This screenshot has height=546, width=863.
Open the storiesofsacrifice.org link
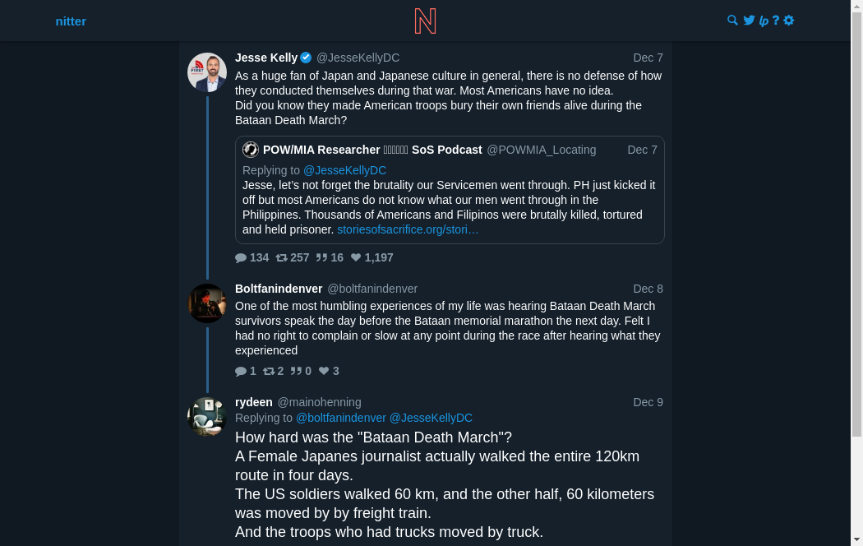pyautogui.click(x=408, y=229)
